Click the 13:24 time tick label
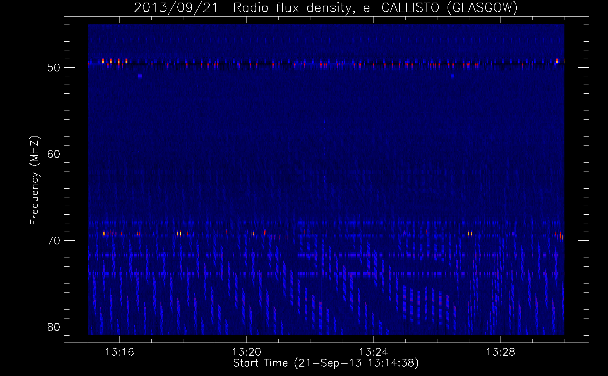The width and height of the screenshot is (608, 376). 374,352
